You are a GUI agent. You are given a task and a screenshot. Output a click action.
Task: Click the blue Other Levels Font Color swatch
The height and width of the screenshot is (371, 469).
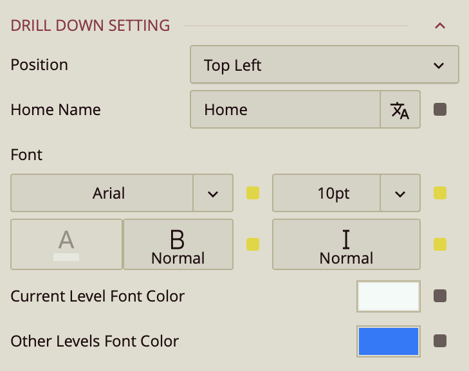pos(389,341)
